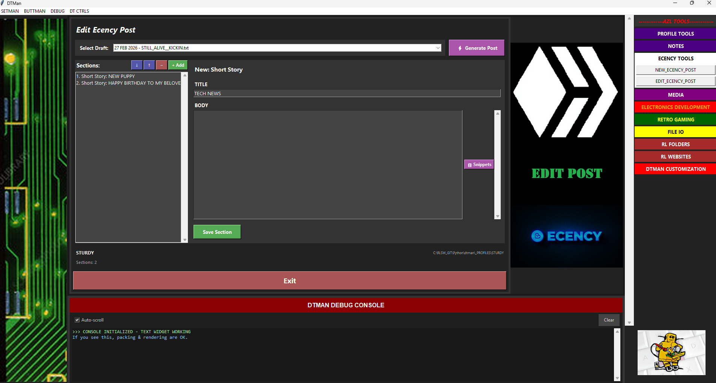Expand FILE IO category
The image size is (716, 383).
point(675,132)
